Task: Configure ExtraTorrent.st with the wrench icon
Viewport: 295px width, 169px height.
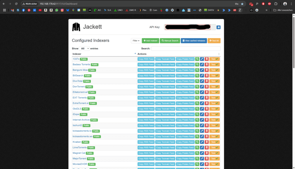Action: (202, 103)
